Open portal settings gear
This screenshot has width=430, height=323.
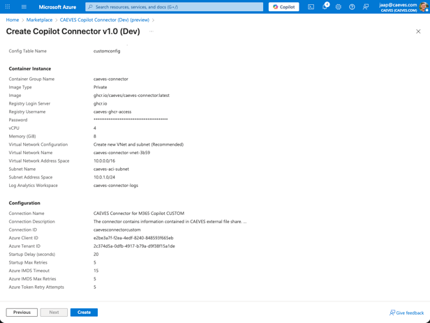[x=339, y=7]
